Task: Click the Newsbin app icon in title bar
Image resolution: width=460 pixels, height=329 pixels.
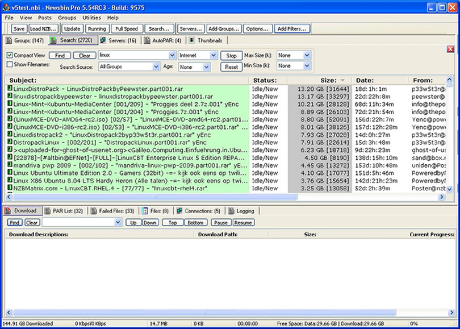Action: 6,7
